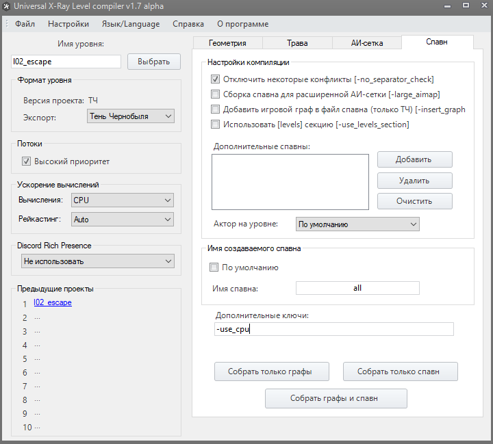The height and width of the screenshot is (444, 493).
Task: Open the Рейкастинг Auto dropdown
Action: coord(123,220)
